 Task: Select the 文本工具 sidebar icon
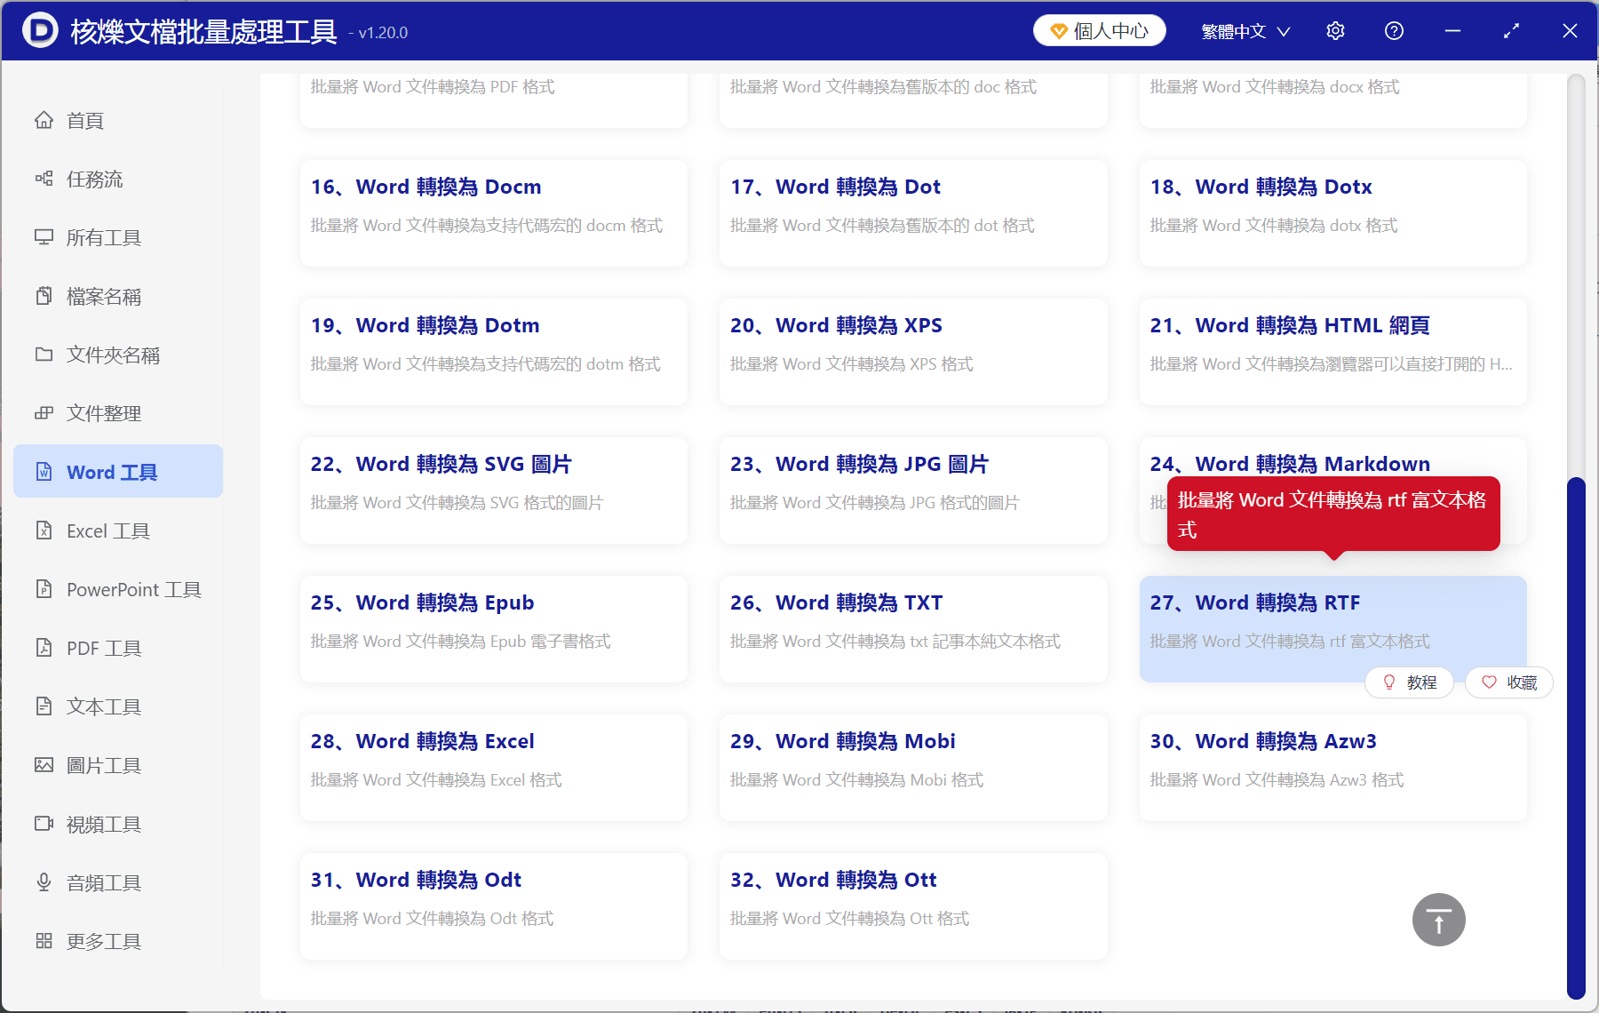(103, 706)
